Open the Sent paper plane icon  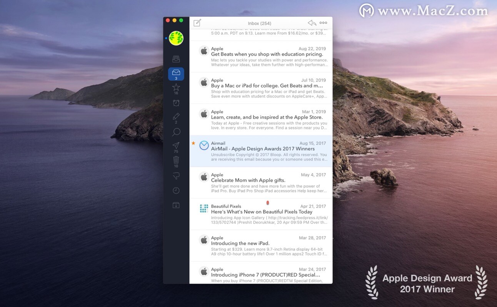[x=176, y=146]
